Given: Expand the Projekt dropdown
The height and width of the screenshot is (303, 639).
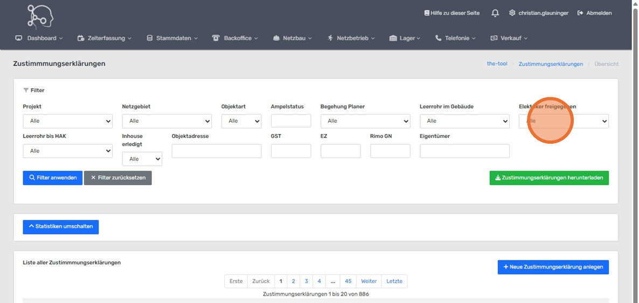Looking at the screenshot, I should 67,121.
